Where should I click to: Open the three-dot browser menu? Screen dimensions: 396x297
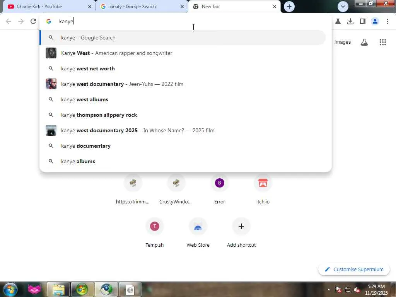click(x=387, y=21)
